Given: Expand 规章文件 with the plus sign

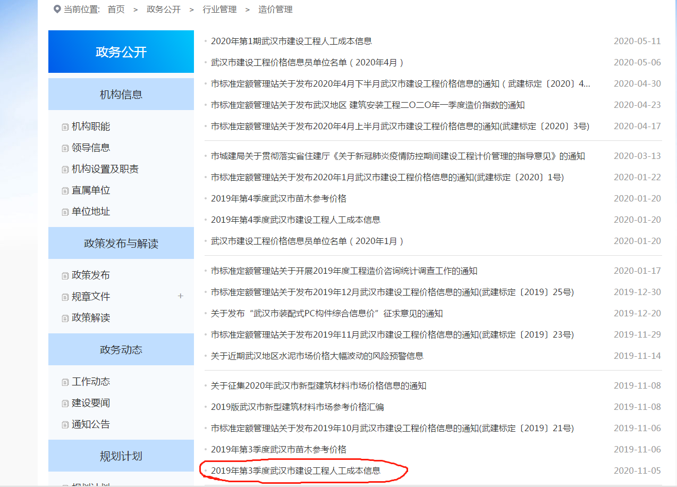Looking at the screenshot, I should [x=181, y=296].
